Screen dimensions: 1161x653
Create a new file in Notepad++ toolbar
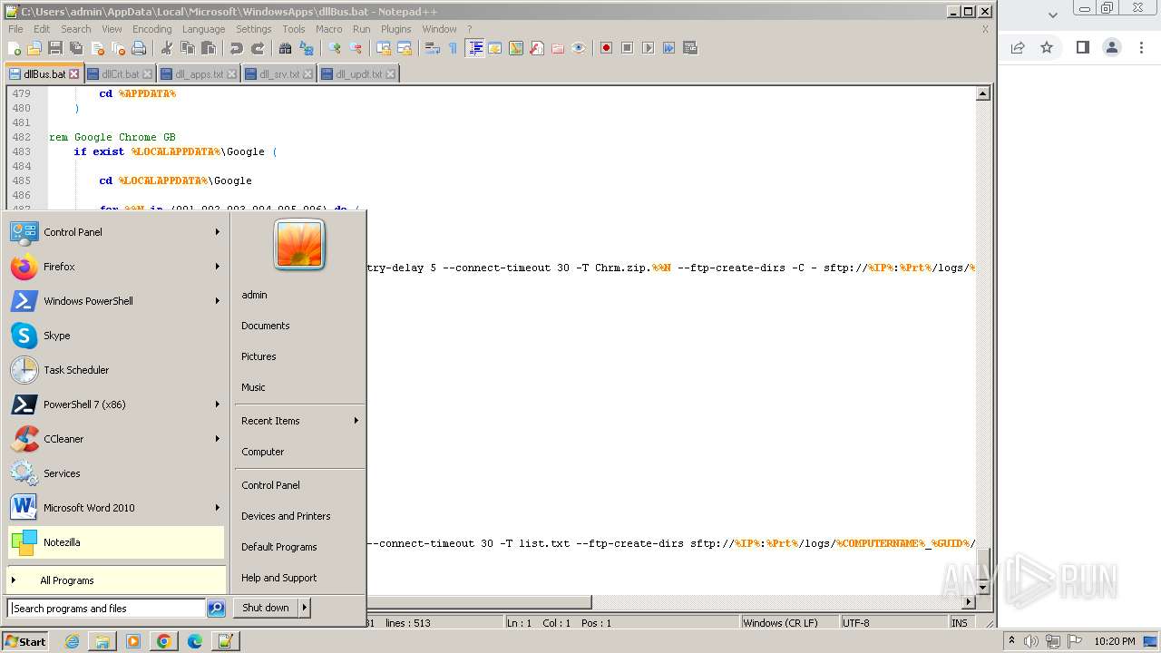click(15, 48)
